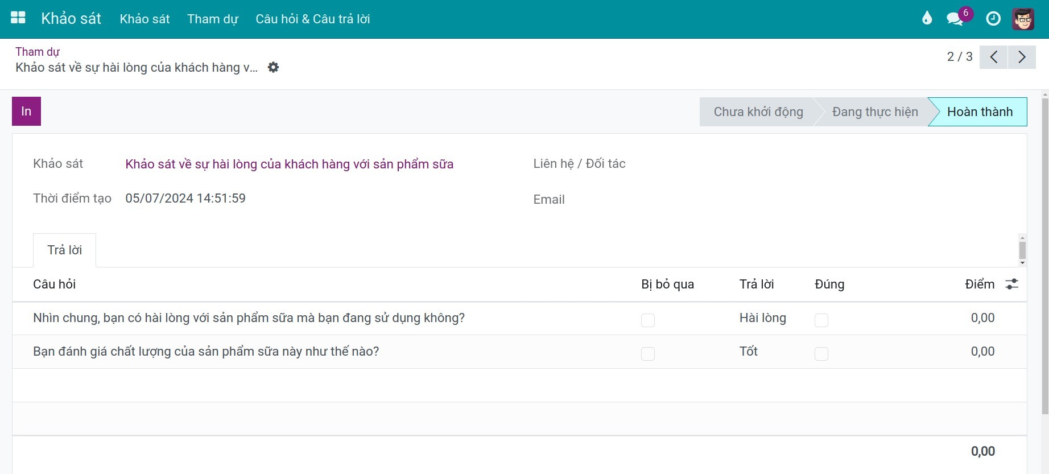Open 'Câu hỏi & Câu trả lời' menu
The image size is (1049, 474).
(313, 19)
